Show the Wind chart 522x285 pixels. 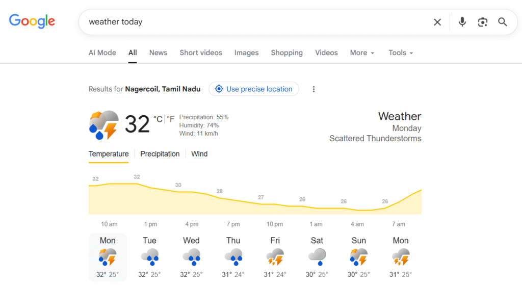(199, 154)
